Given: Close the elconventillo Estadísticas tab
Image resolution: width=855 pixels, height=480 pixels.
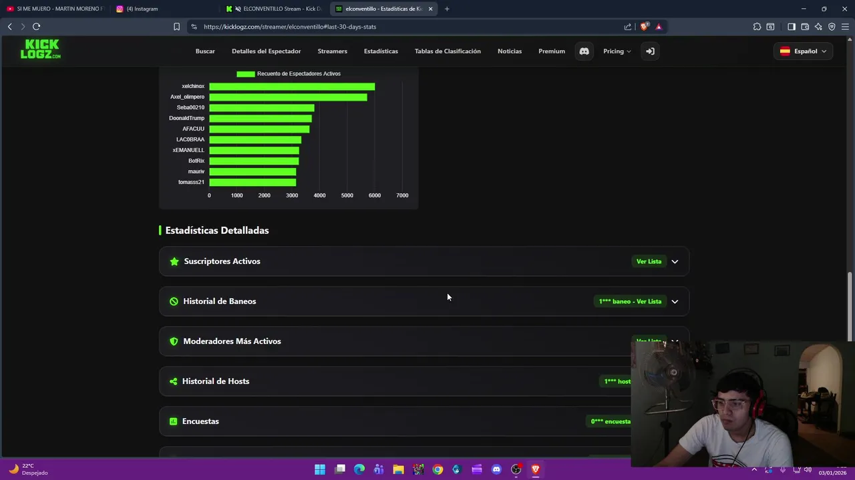Looking at the screenshot, I should (430, 9).
